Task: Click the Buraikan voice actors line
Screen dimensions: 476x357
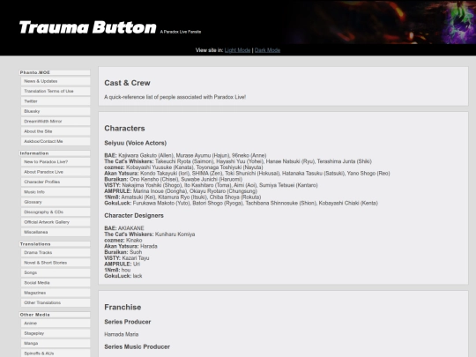Action: click(x=174, y=179)
